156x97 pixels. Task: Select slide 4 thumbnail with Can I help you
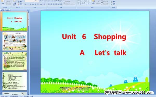click(15, 81)
